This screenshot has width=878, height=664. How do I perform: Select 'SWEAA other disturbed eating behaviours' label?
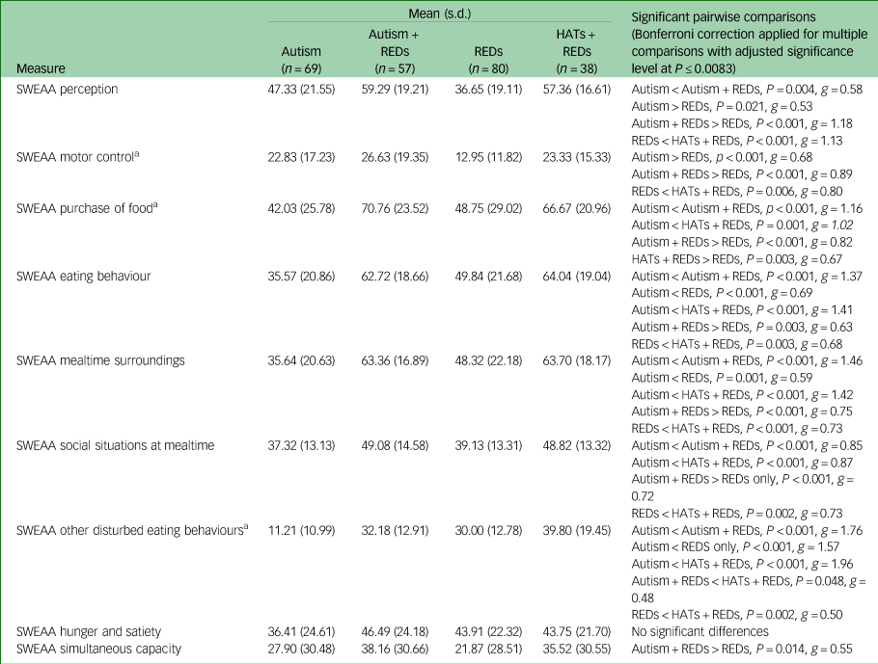130,529
